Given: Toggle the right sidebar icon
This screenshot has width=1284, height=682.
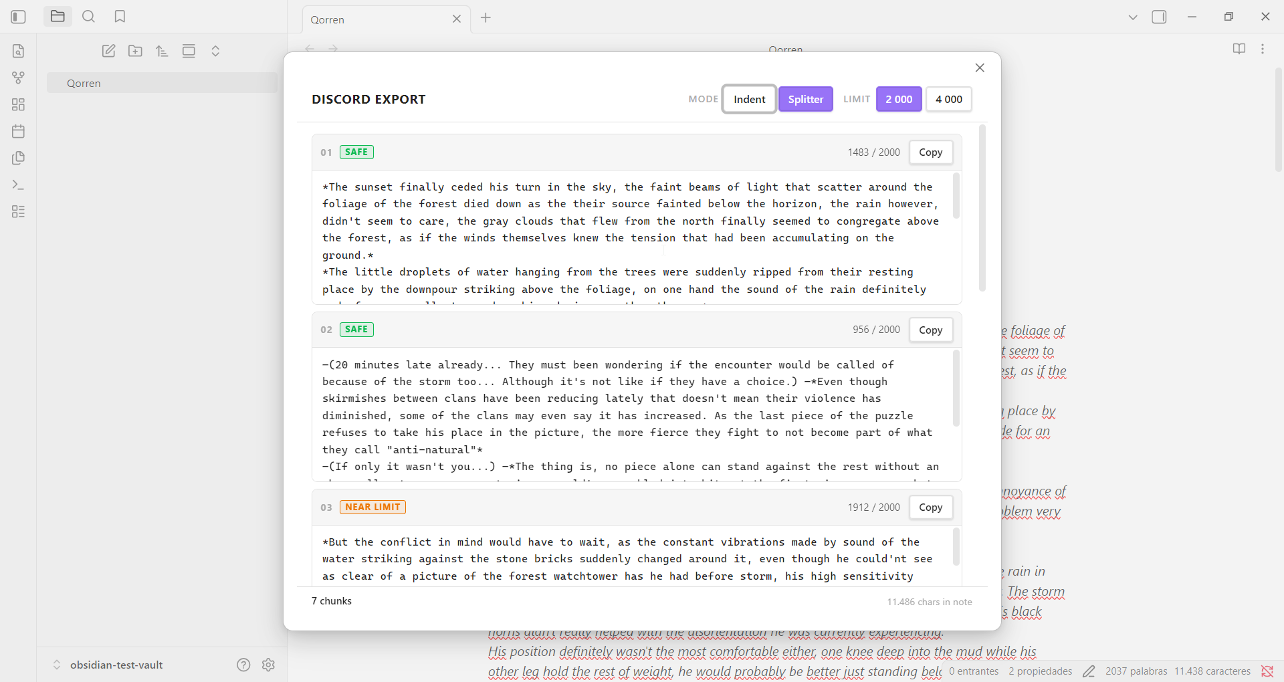Looking at the screenshot, I should (1160, 17).
